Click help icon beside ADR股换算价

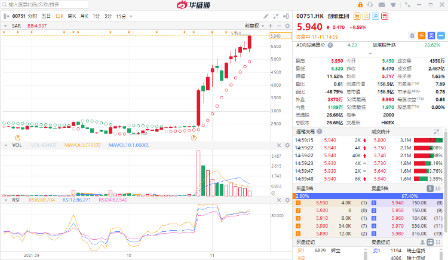pyautogui.click(x=330, y=45)
